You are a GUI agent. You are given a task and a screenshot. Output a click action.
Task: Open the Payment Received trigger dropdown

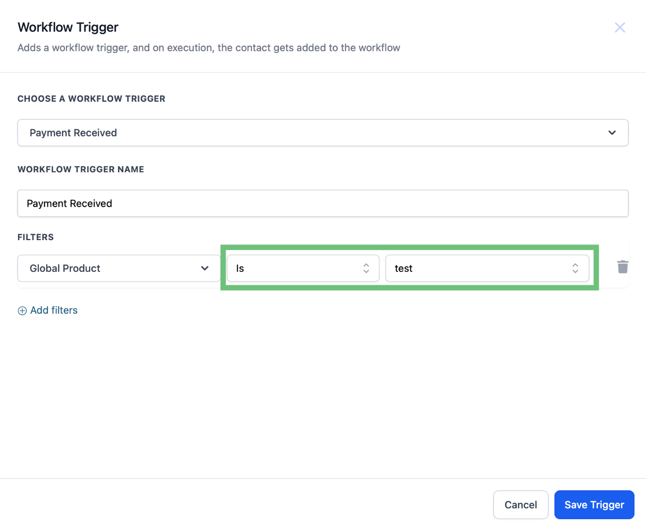[x=323, y=132]
